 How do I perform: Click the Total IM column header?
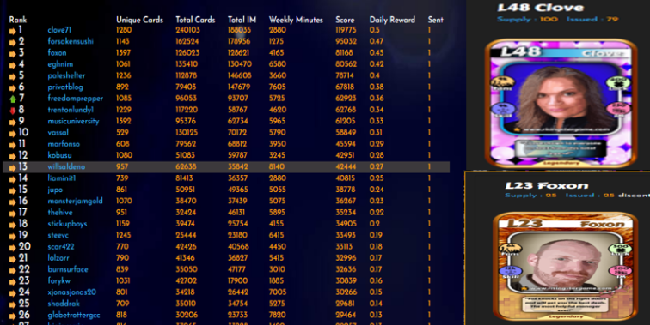pyautogui.click(x=242, y=20)
